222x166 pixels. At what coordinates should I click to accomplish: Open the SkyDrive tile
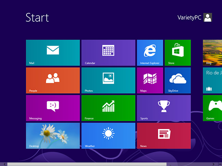(178, 80)
